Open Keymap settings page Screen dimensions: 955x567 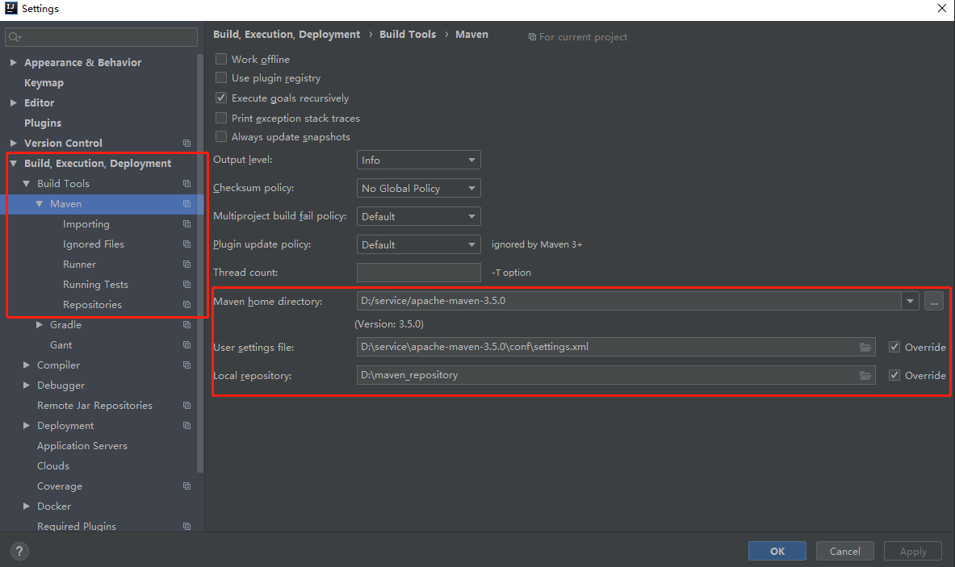point(44,83)
